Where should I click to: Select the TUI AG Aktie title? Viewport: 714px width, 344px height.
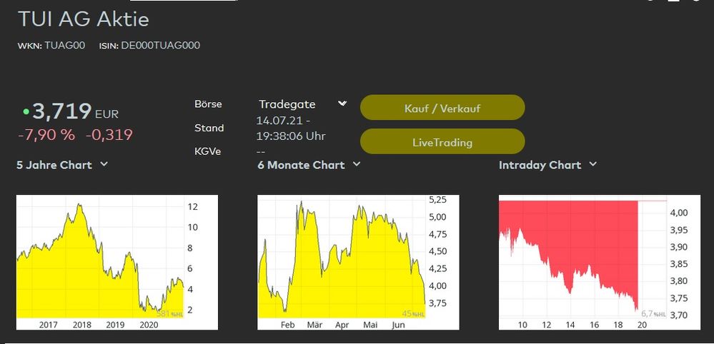pos(84,19)
